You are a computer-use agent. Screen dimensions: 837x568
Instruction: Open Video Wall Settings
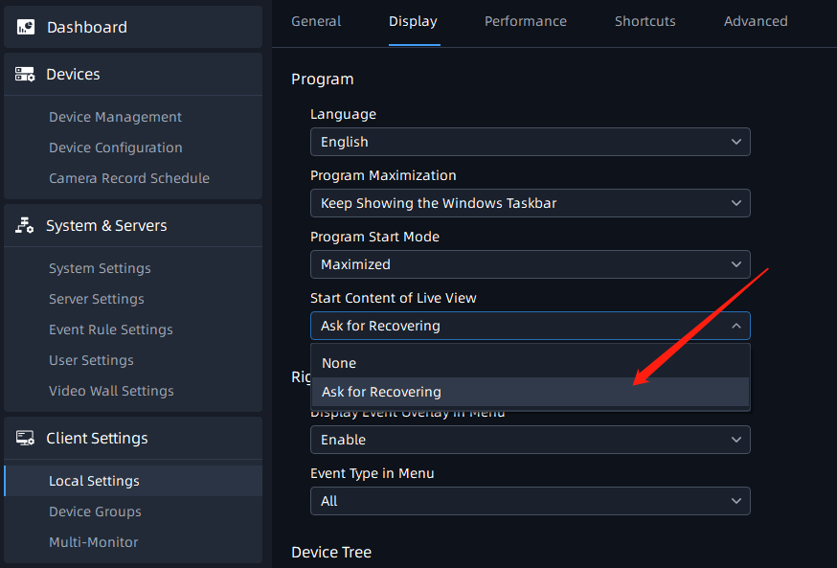tap(111, 391)
